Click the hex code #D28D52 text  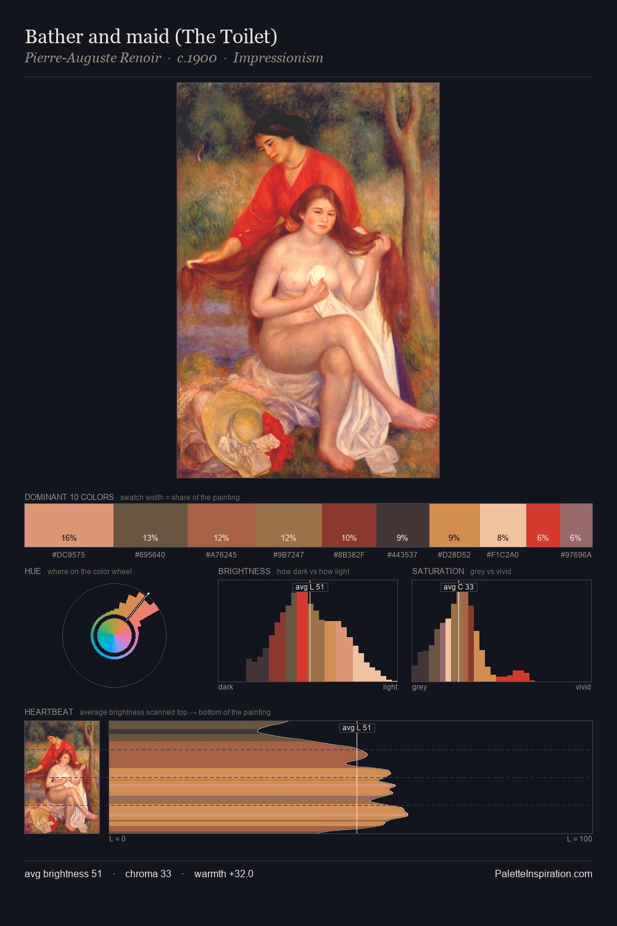[x=454, y=554]
